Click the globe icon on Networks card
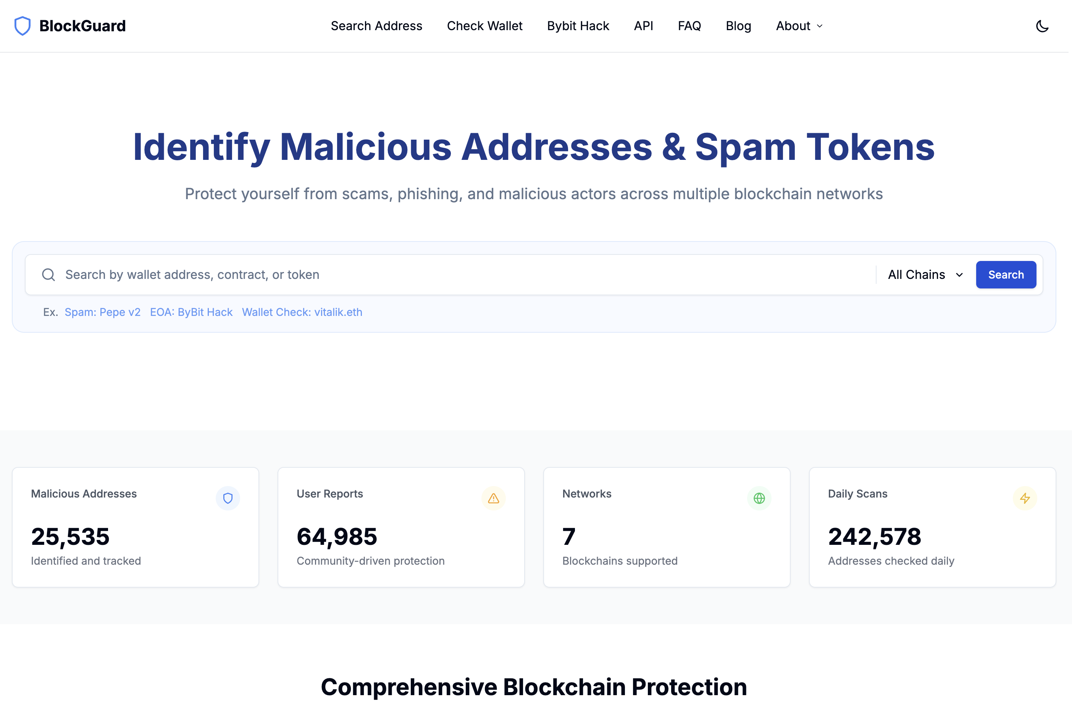This screenshot has height=715, width=1072. [759, 498]
